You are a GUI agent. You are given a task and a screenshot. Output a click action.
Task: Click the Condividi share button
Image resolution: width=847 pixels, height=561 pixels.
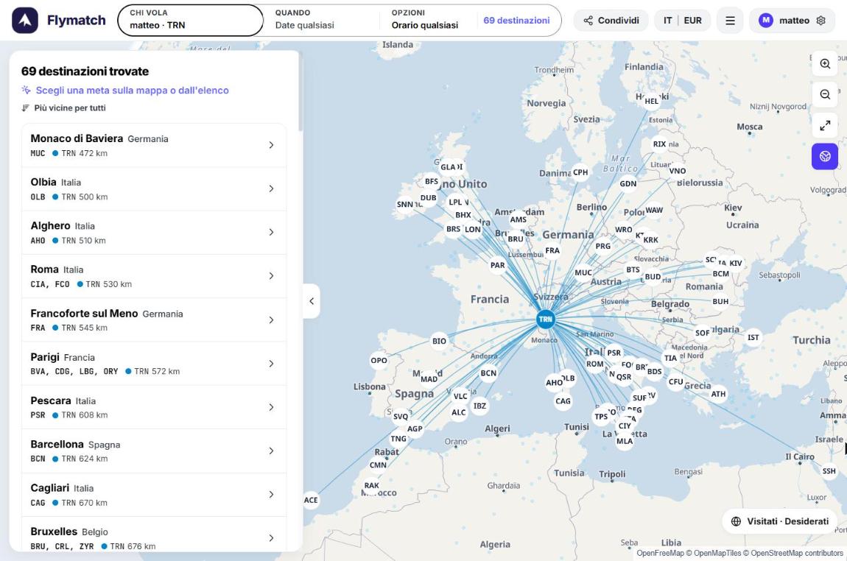[x=611, y=21]
